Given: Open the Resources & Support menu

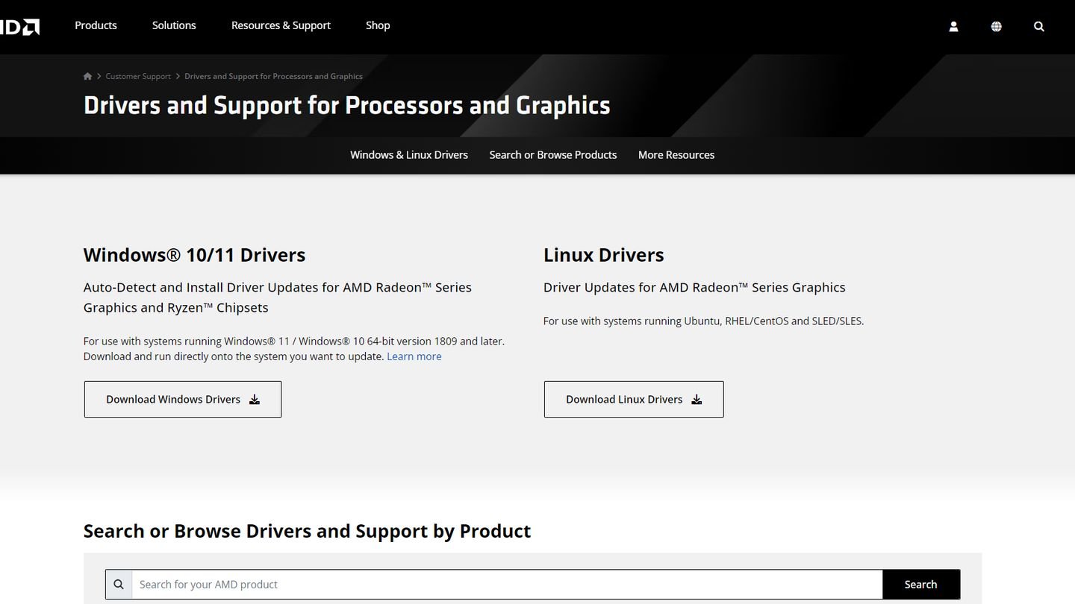Looking at the screenshot, I should (281, 25).
